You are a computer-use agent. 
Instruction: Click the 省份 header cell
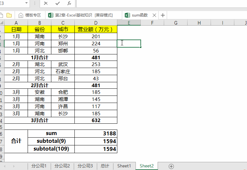click(40, 29)
